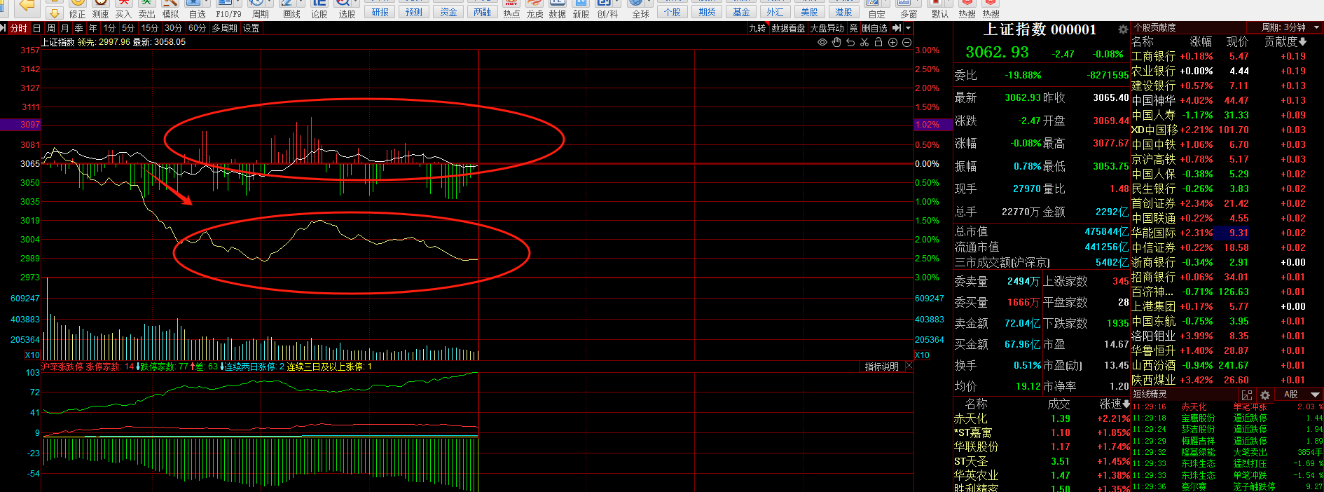
Task: Click the zoom-out minus icon above chart
Action: coord(906,42)
